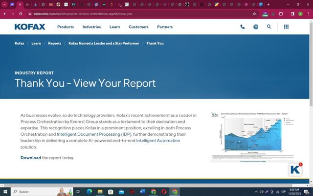Toggle the browser side panel
This screenshot has height=196, width=313.
pos(292,14)
